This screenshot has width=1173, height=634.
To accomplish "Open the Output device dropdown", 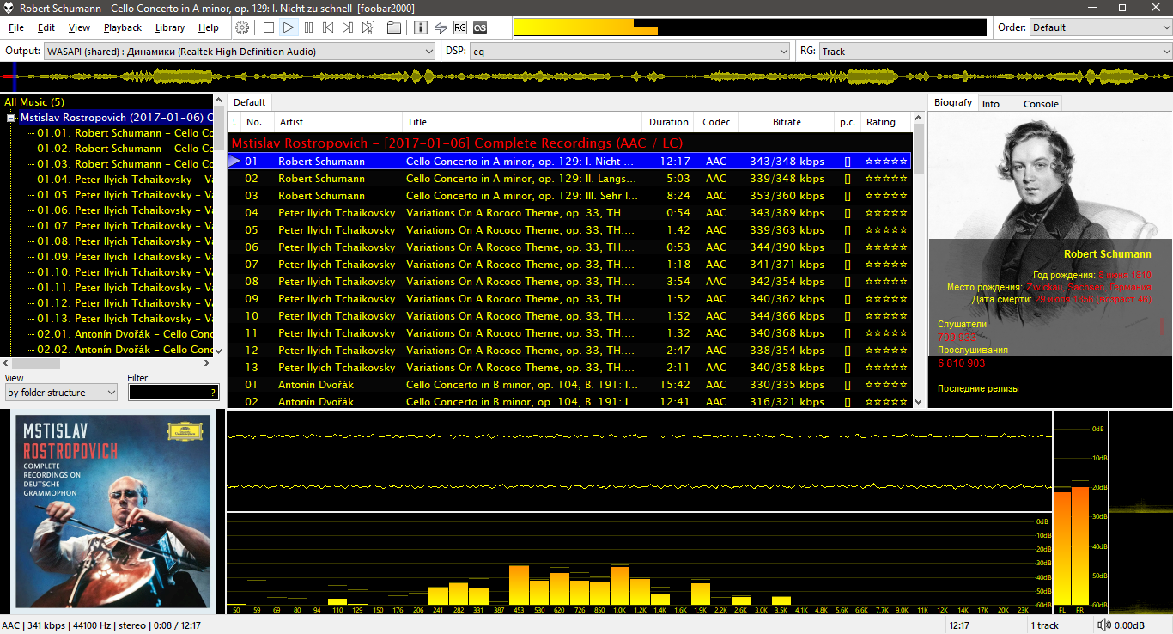I will point(240,52).
